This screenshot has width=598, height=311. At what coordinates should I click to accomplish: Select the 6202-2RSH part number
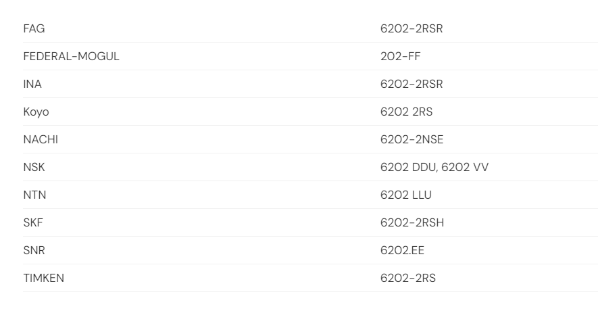(412, 222)
